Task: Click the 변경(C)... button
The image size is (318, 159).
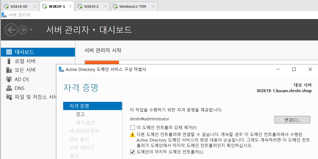Action: [292, 120]
